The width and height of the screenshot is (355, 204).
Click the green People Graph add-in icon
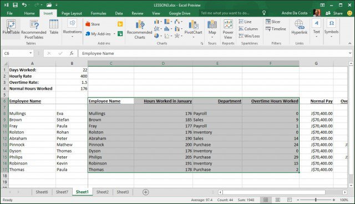coord(120,34)
